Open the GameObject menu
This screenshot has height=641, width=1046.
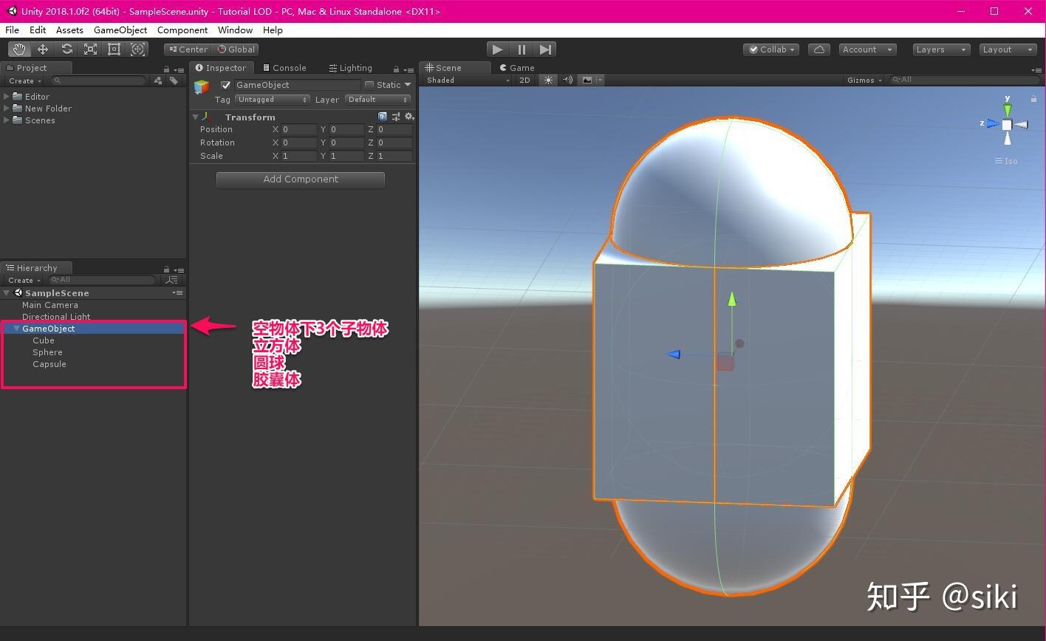pos(120,30)
